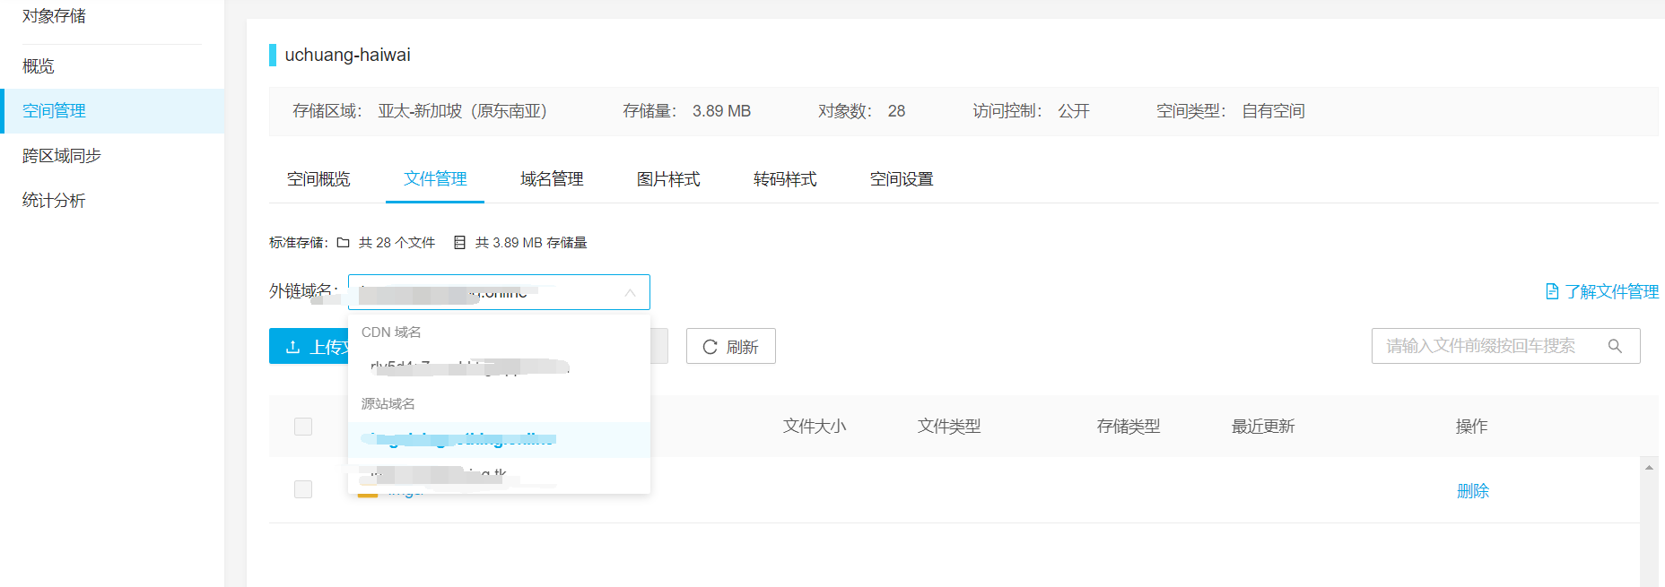Image resolution: width=1665 pixels, height=587 pixels.
Task: Click the scrollbar up arrow beside the table
Action: tap(1649, 467)
